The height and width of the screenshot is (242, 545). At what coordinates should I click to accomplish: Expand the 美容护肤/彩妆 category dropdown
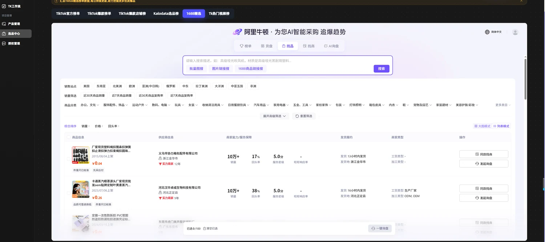(x=467, y=105)
